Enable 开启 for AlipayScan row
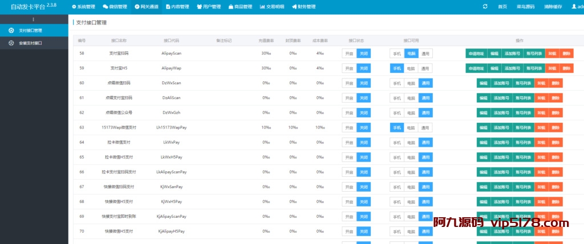This screenshot has height=244, width=584. [x=349, y=53]
